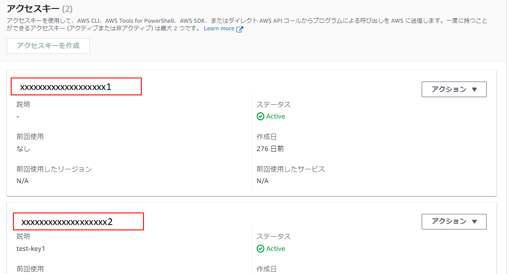
Task: Click the アクセスキー (2) section heading
Action: coord(40,8)
